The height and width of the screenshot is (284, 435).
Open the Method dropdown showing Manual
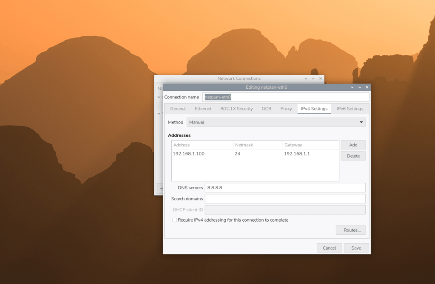pos(276,122)
